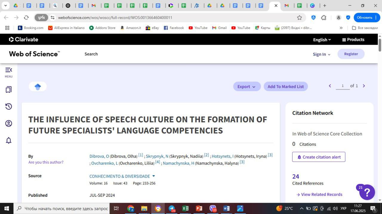Click the help question mark bubble

click(x=367, y=192)
